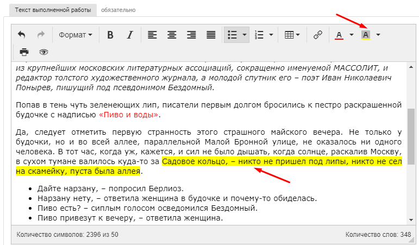Click bullet line Пиво привезут к вечеру
The width and height of the screenshot is (419, 245).
pos(130,218)
